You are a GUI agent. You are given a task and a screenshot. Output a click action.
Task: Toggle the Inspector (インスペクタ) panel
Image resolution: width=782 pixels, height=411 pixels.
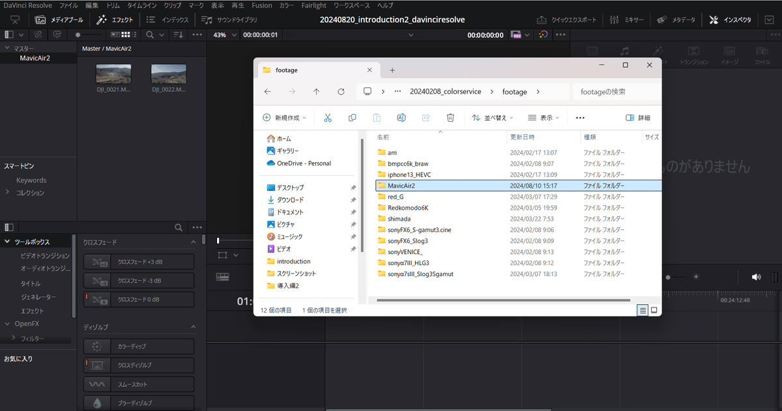730,20
